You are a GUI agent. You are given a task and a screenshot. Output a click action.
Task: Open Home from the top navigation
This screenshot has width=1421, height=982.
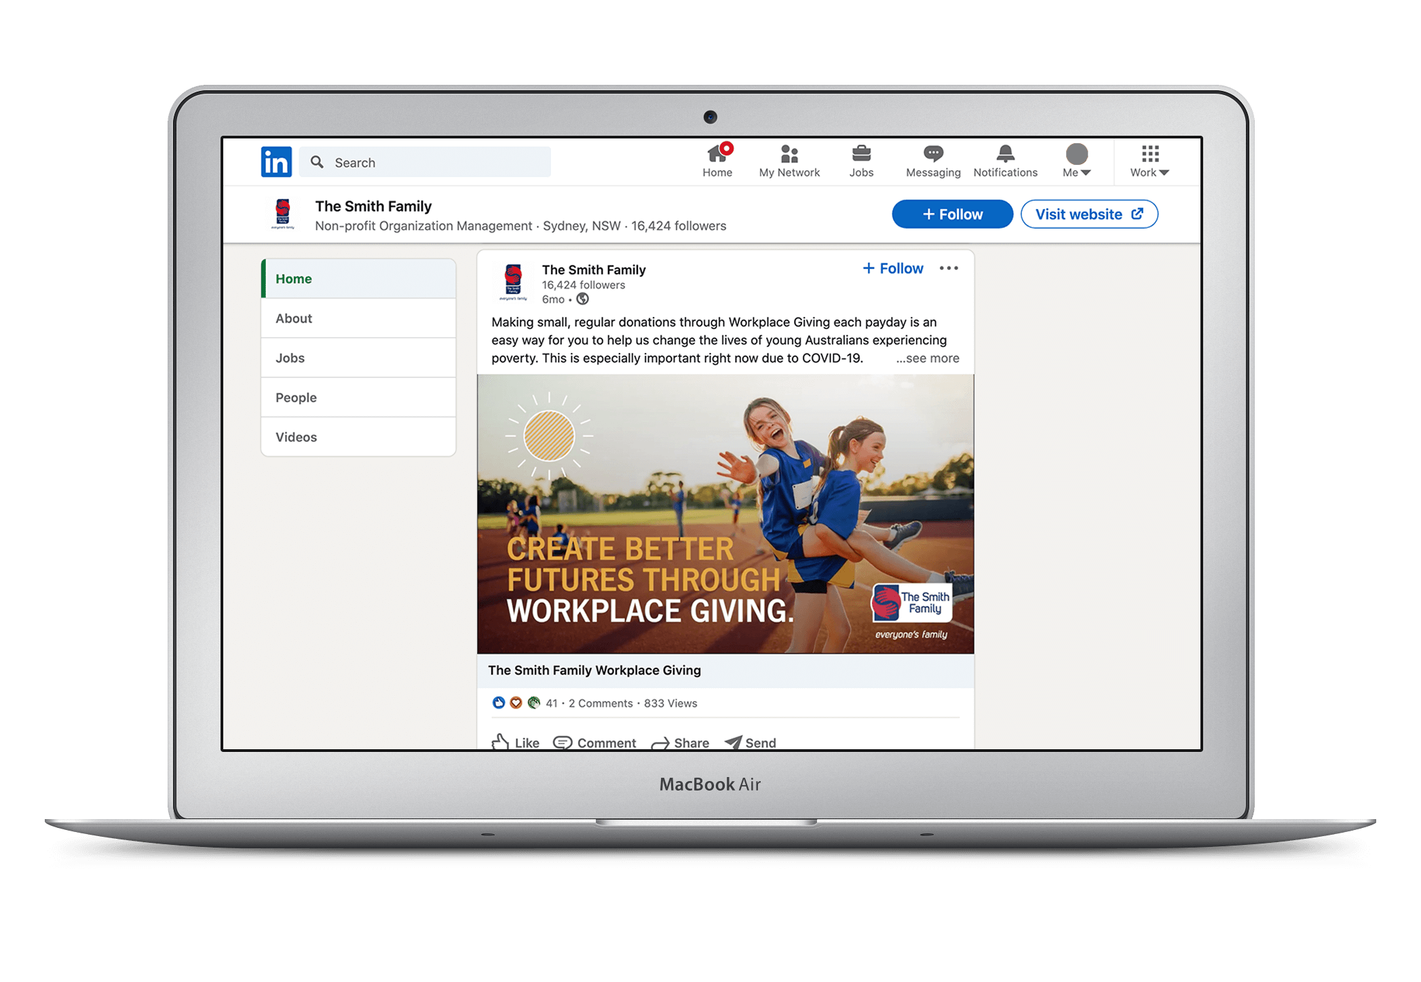717,161
